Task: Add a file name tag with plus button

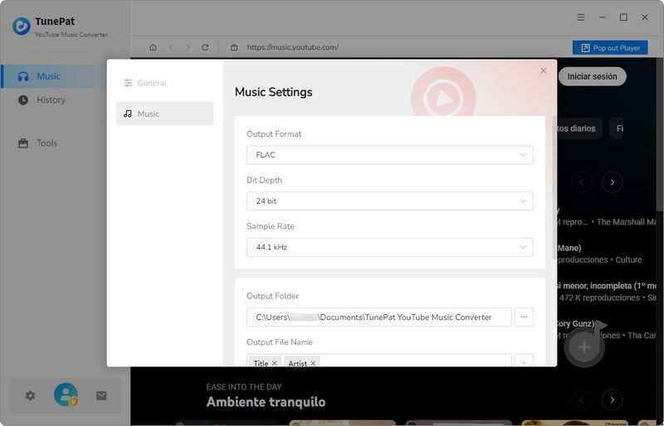Action: click(524, 361)
